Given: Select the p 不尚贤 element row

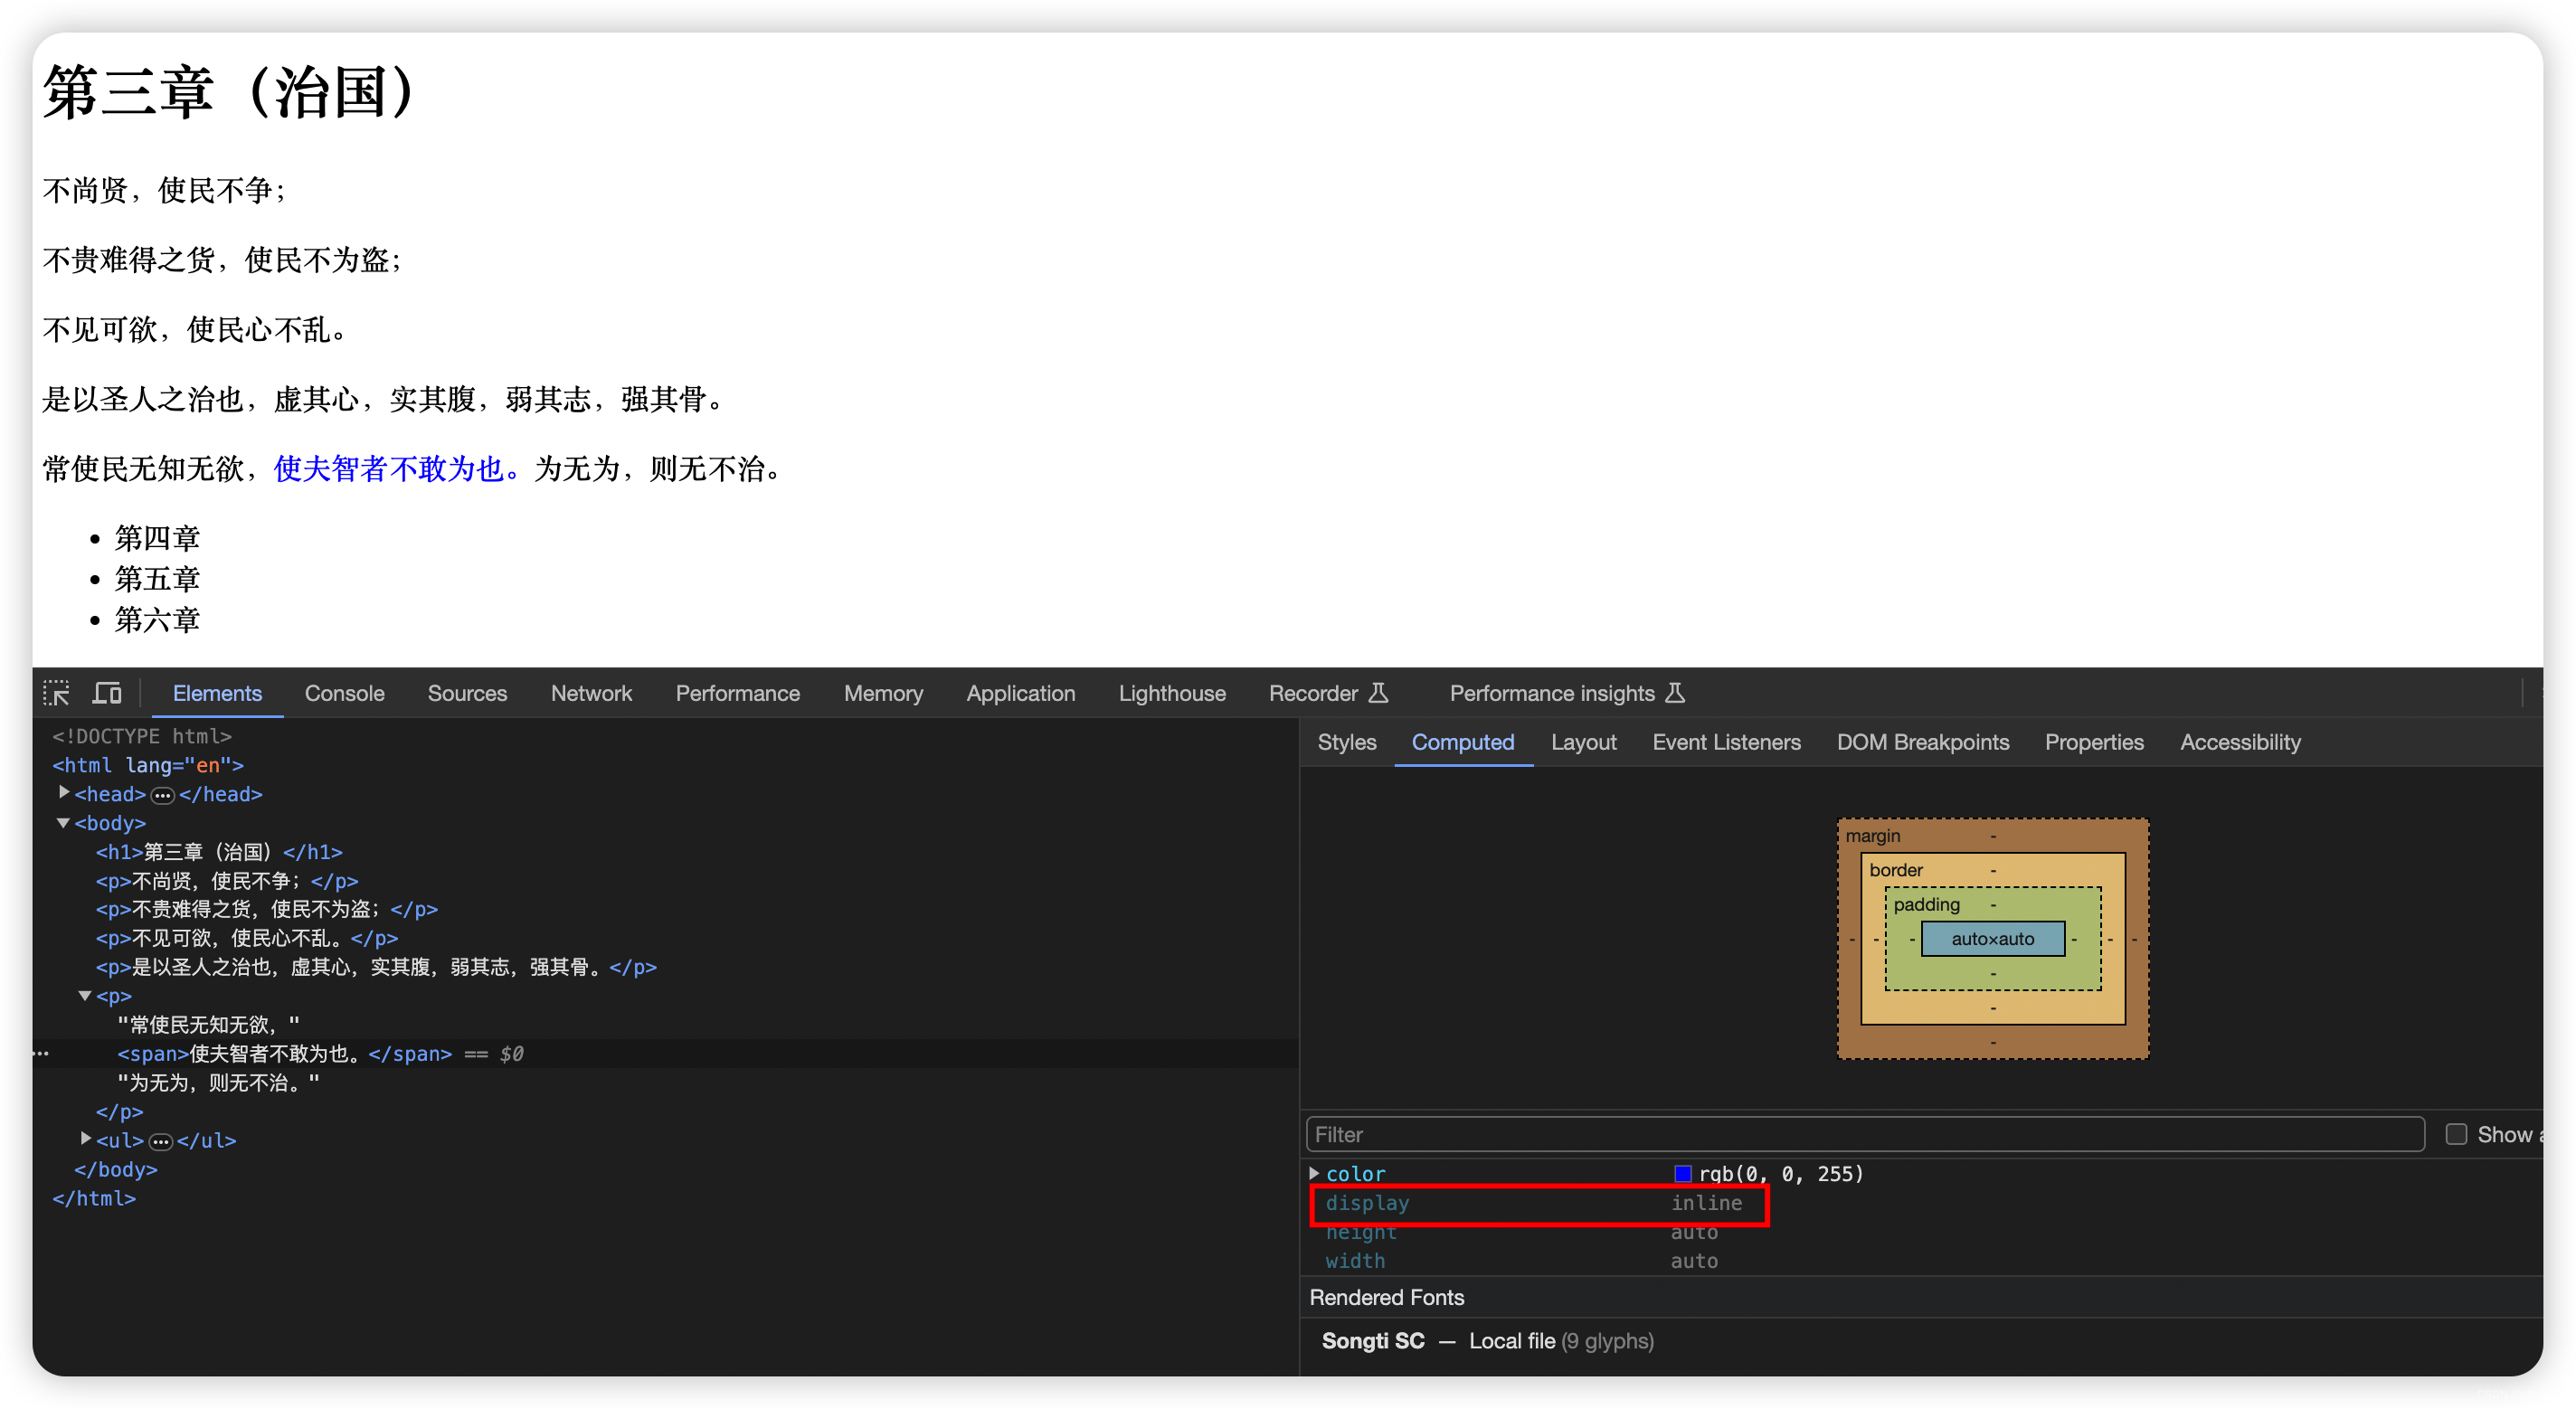Looking at the screenshot, I should point(227,881).
